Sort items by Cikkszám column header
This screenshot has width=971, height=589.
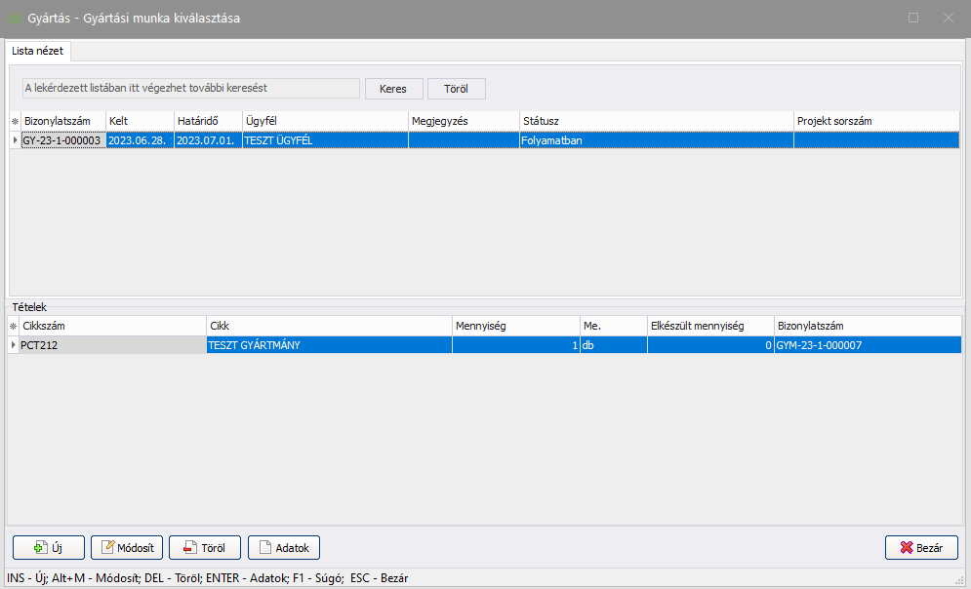(x=111, y=326)
